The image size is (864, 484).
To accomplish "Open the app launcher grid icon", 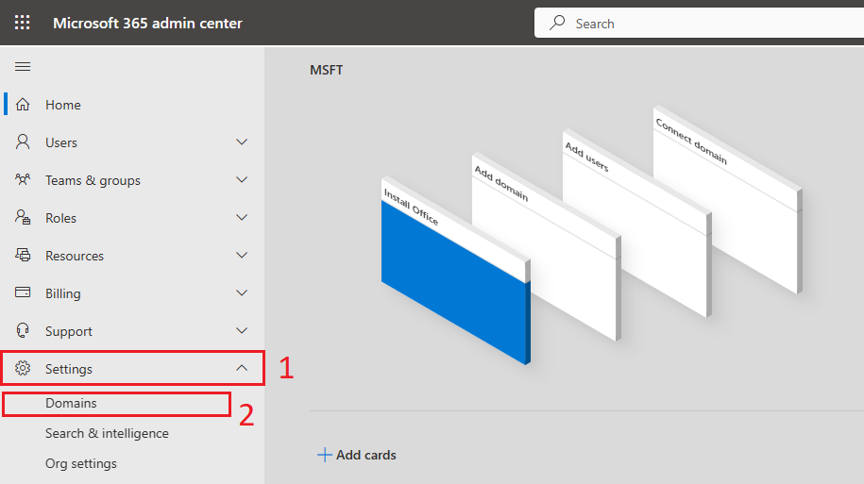I will pos(22,23).
